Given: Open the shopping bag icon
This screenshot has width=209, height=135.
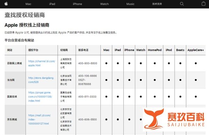Looking at the screenshot, I should [203, 3].
